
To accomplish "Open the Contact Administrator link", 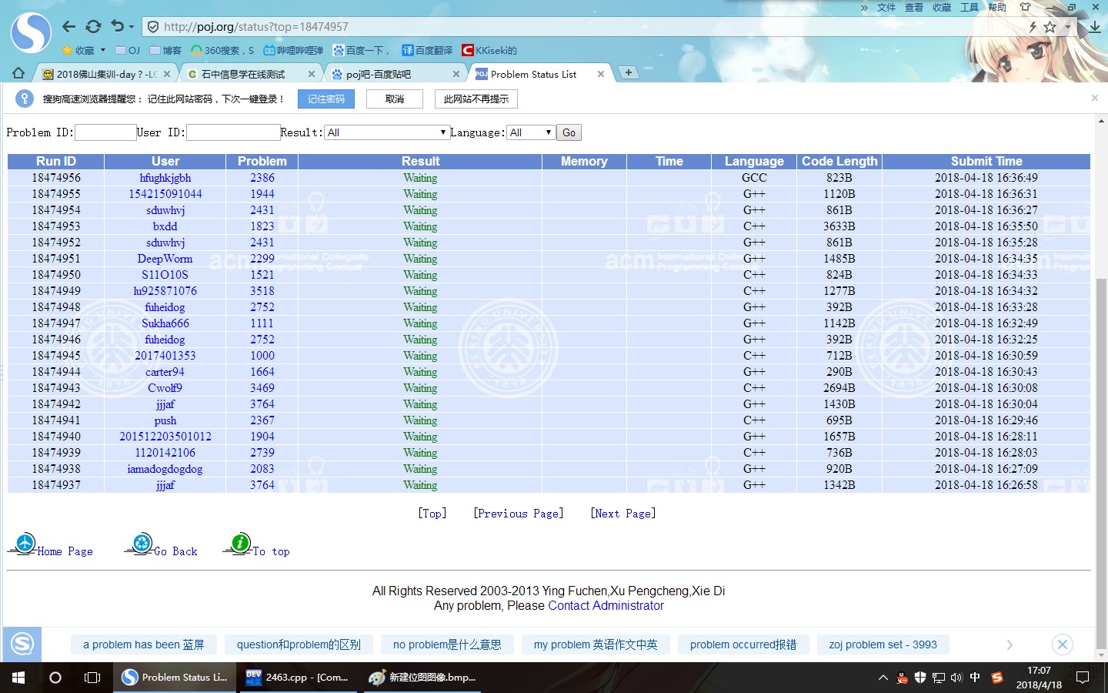I will tap(606, 606).
